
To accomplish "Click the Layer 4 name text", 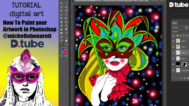I will (x=184, y=53).
